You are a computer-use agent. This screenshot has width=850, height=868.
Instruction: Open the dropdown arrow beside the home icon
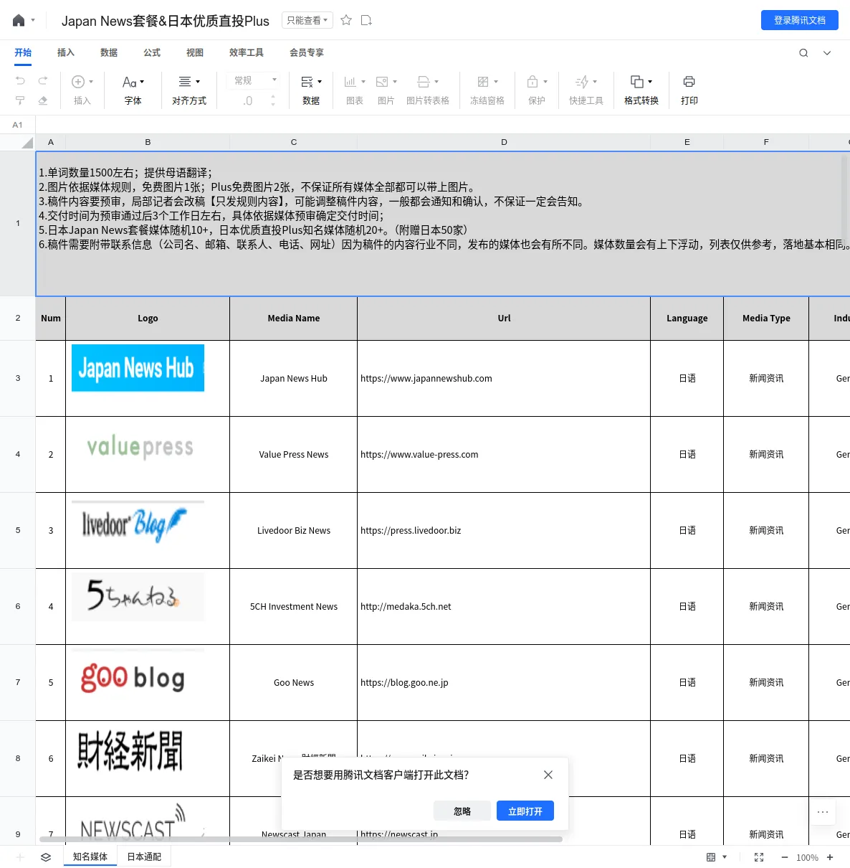(x=33, y=21)
